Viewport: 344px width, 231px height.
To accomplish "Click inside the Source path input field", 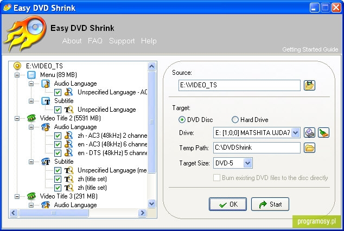I will point(239,85).
